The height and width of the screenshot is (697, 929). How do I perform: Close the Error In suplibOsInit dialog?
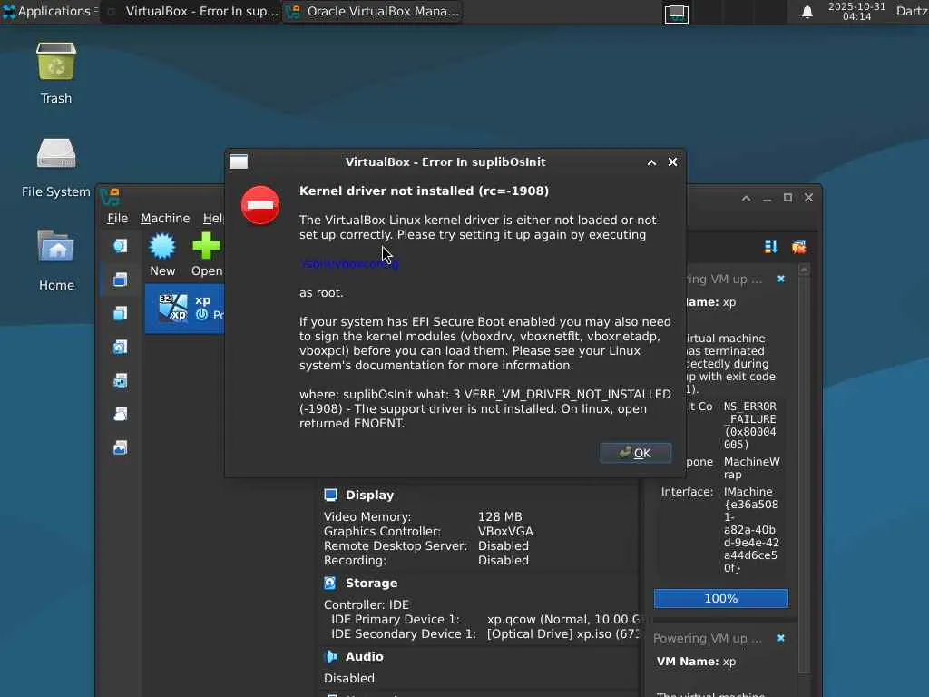coord(672,162)
